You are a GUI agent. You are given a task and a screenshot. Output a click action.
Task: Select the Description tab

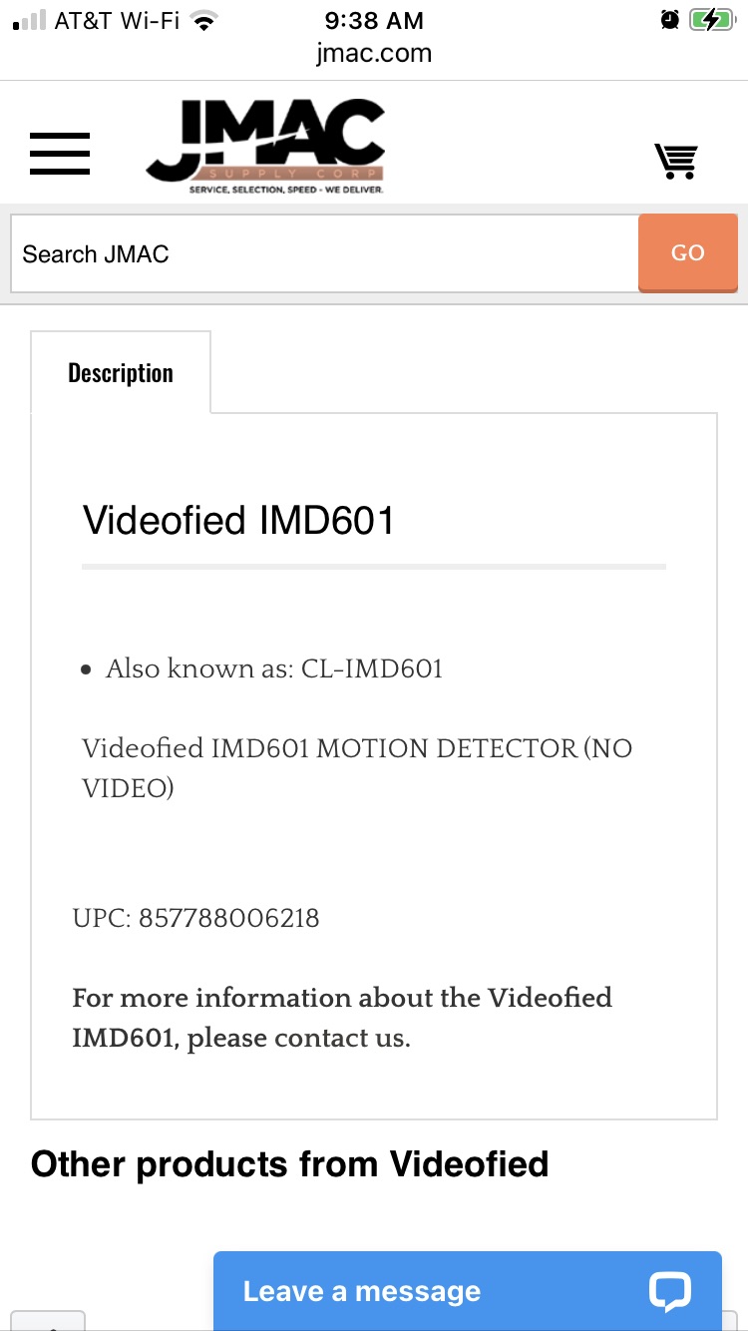pyautogui.click(x=121, y=372)
